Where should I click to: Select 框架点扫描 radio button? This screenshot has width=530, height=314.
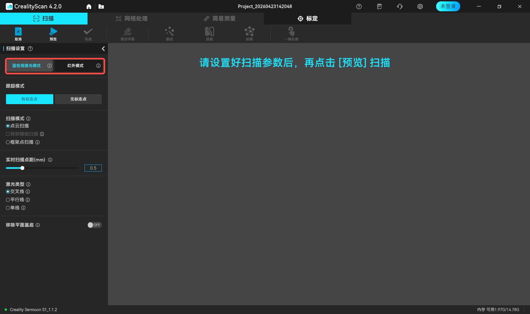[8, 142]
